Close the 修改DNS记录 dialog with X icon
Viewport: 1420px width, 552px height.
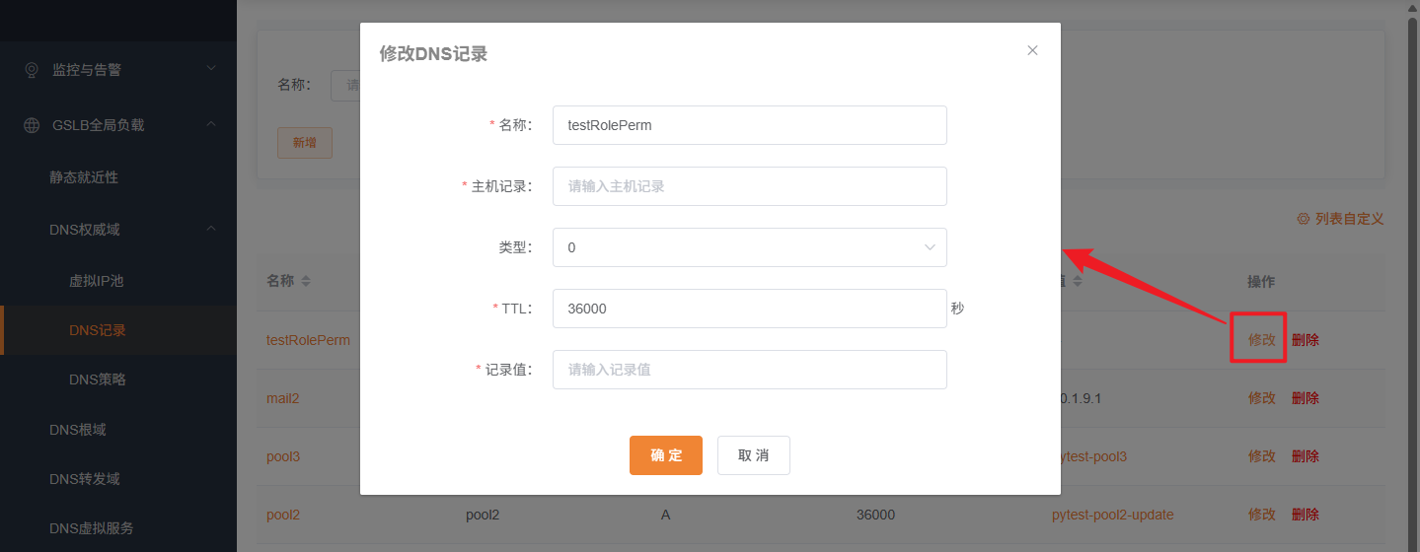click(x=1032, y=50)
